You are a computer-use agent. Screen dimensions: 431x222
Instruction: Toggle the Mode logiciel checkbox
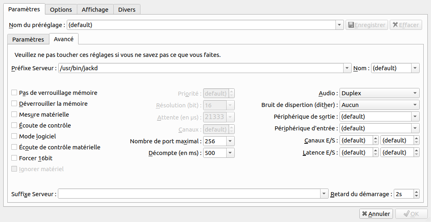(x=15, y=136)
